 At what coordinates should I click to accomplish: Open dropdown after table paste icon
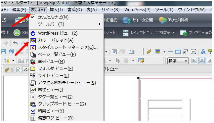[x=133, y=60]
